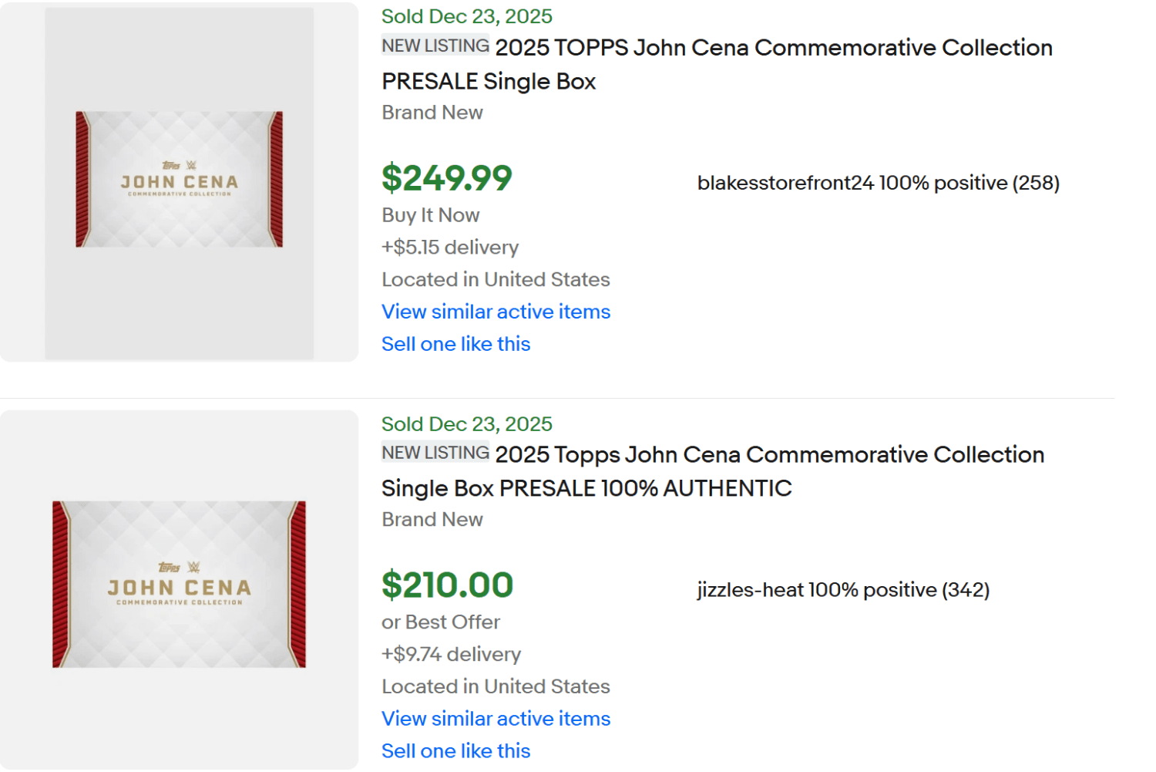Click Sold Dec 23 date on second listing

466,423
